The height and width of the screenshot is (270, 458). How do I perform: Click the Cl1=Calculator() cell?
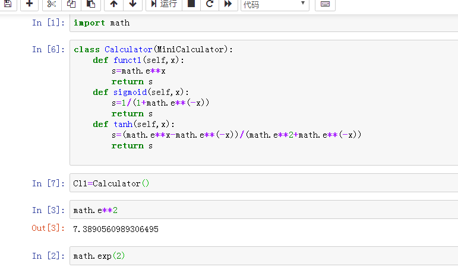(261, 183)
